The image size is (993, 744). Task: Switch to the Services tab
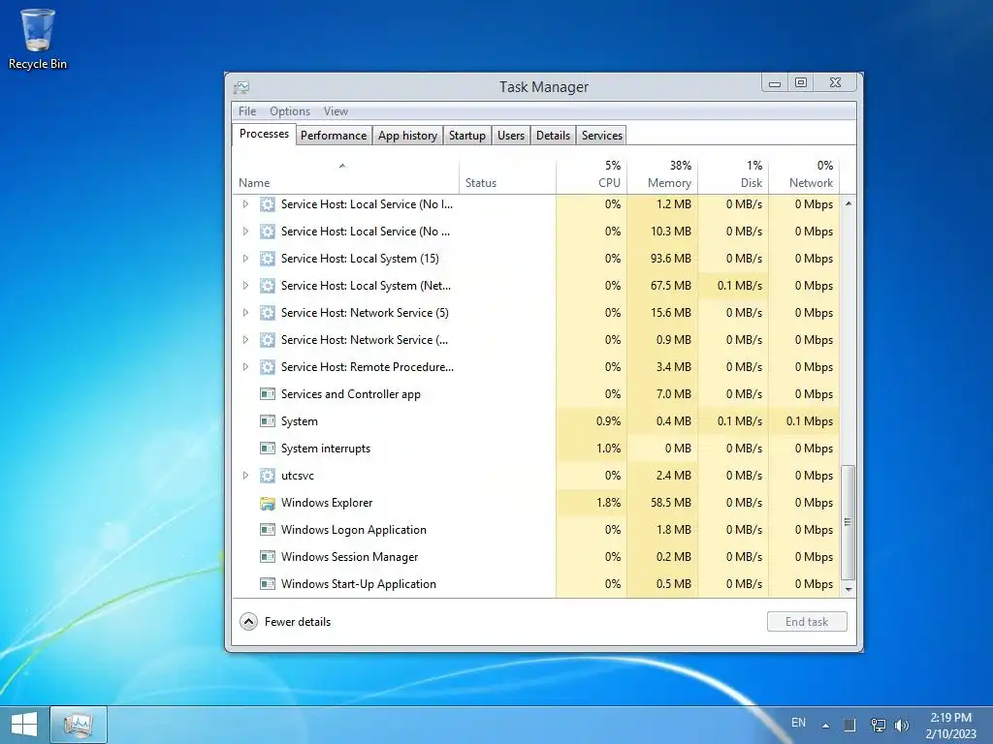click(601, 136)
